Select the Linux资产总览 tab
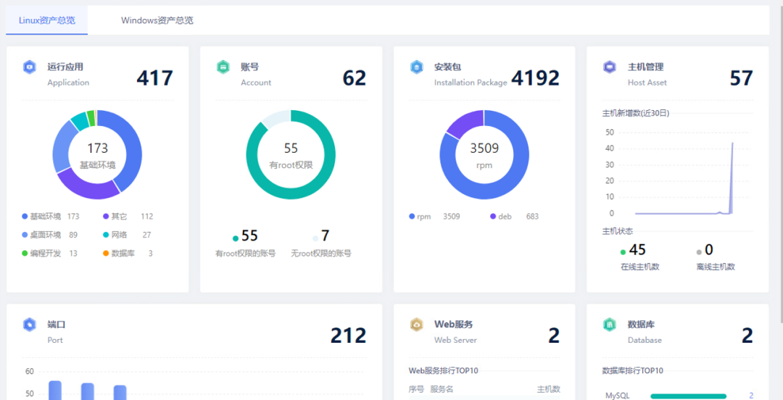Image resolution: width=783 pixels, height=400 pixels. (47, 20)
